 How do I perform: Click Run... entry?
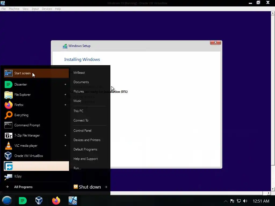[x=77, y=168]
